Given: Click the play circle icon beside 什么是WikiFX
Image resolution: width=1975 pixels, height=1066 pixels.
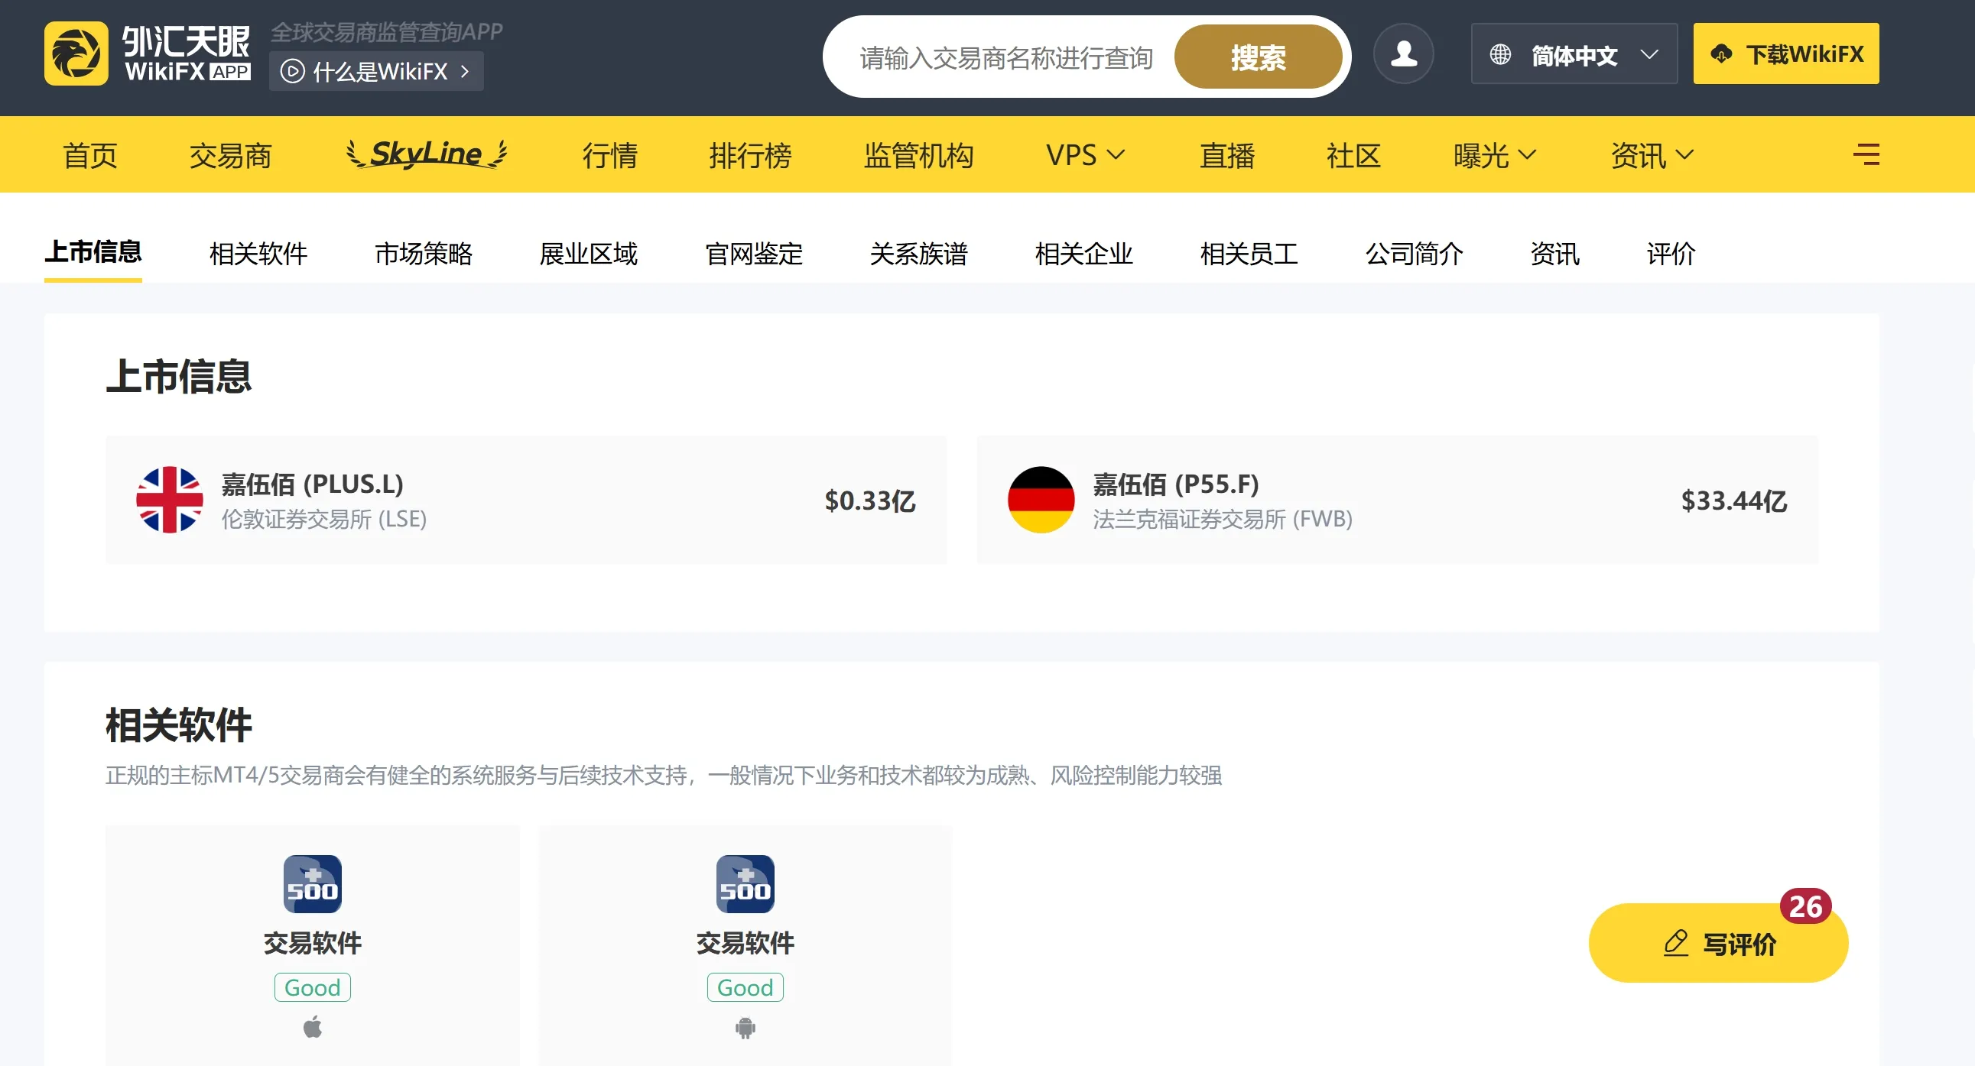Looking at the screenshot, I should pos(292,71).
